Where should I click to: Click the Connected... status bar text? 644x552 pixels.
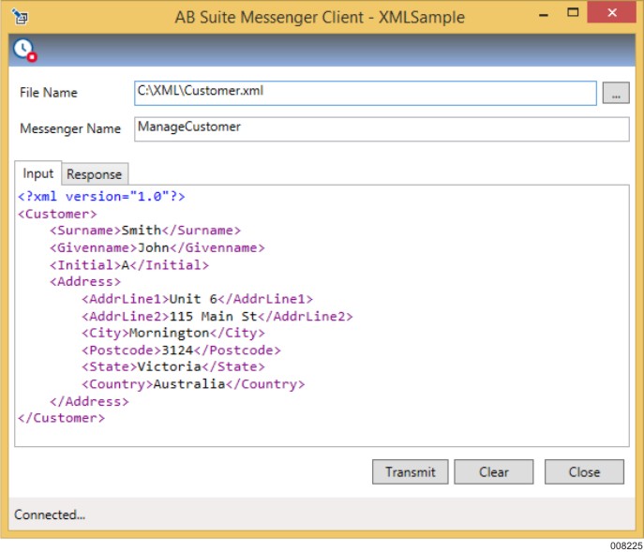pos(50,515)
